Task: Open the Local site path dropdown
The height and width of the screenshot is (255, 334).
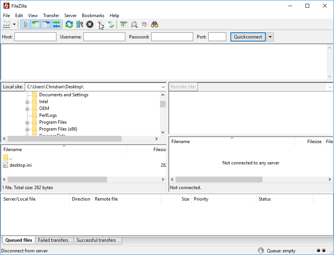Action: (x=163, y=87)
